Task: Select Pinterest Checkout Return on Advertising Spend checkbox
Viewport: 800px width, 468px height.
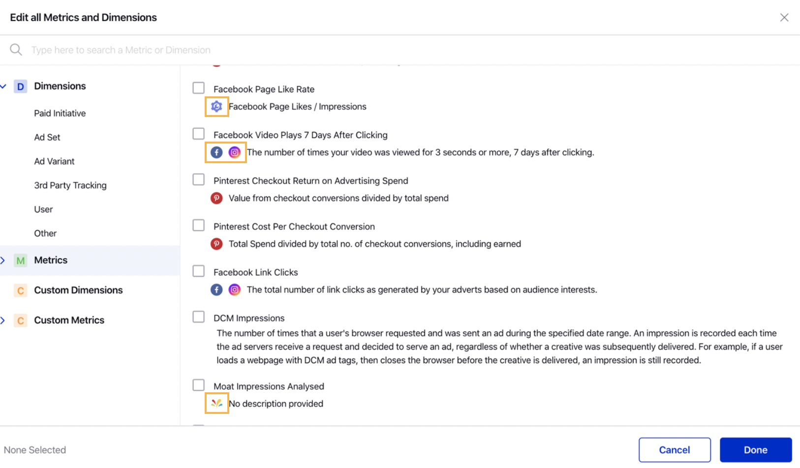Action: (199, 179)
